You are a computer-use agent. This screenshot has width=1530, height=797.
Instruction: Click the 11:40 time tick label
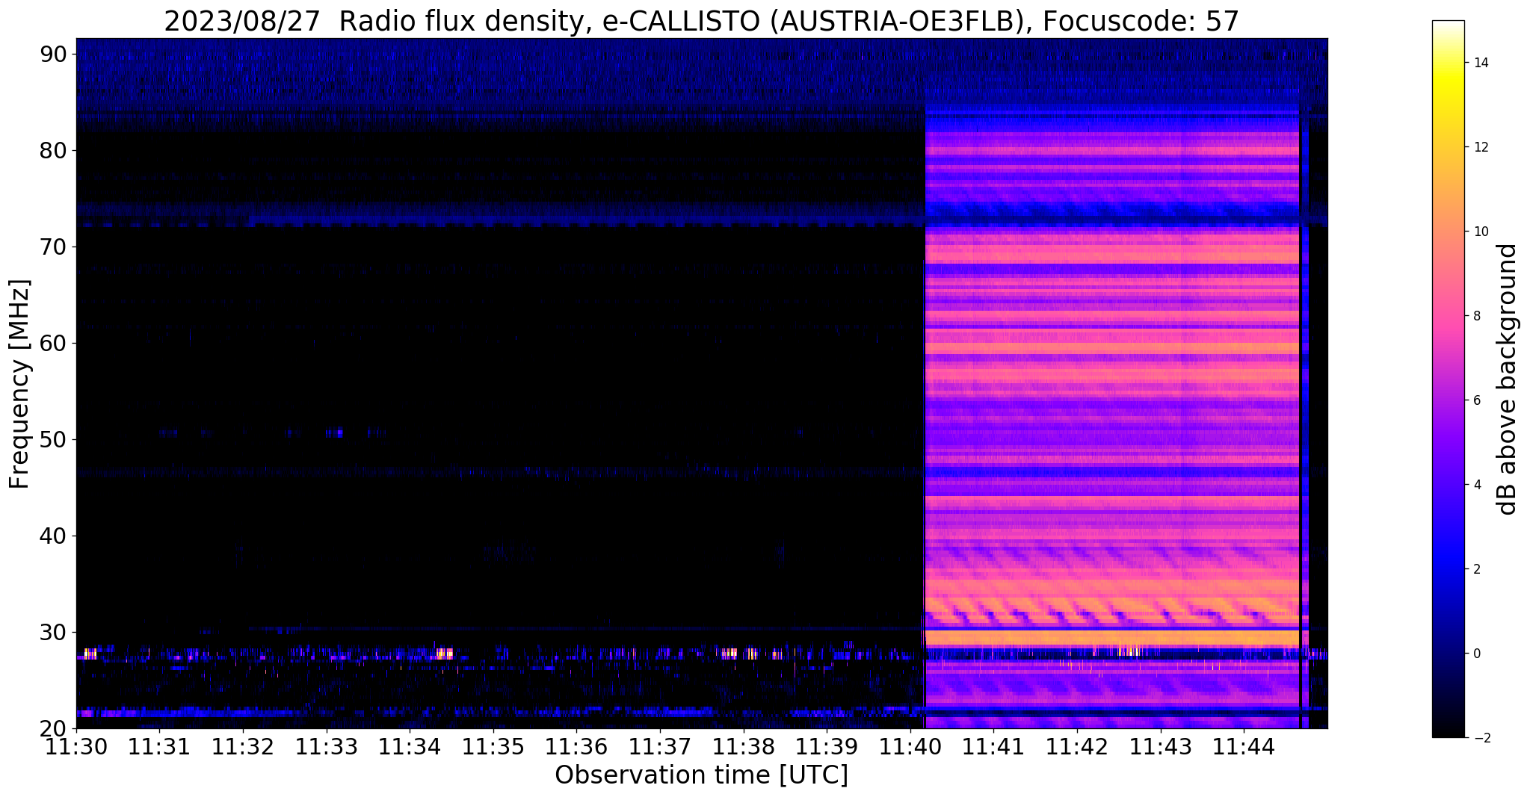(x=910, y=746)
